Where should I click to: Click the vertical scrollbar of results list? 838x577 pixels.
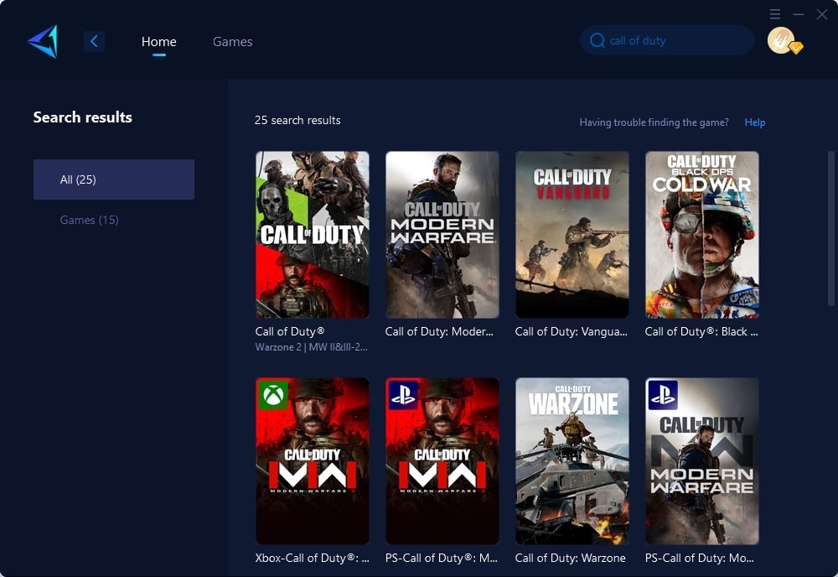(830, 228)
